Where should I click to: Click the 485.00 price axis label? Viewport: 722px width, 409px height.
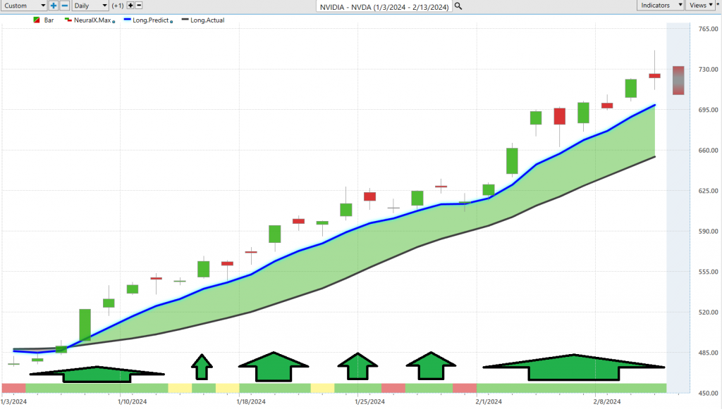pyautogui.click(x=708, y=353)
